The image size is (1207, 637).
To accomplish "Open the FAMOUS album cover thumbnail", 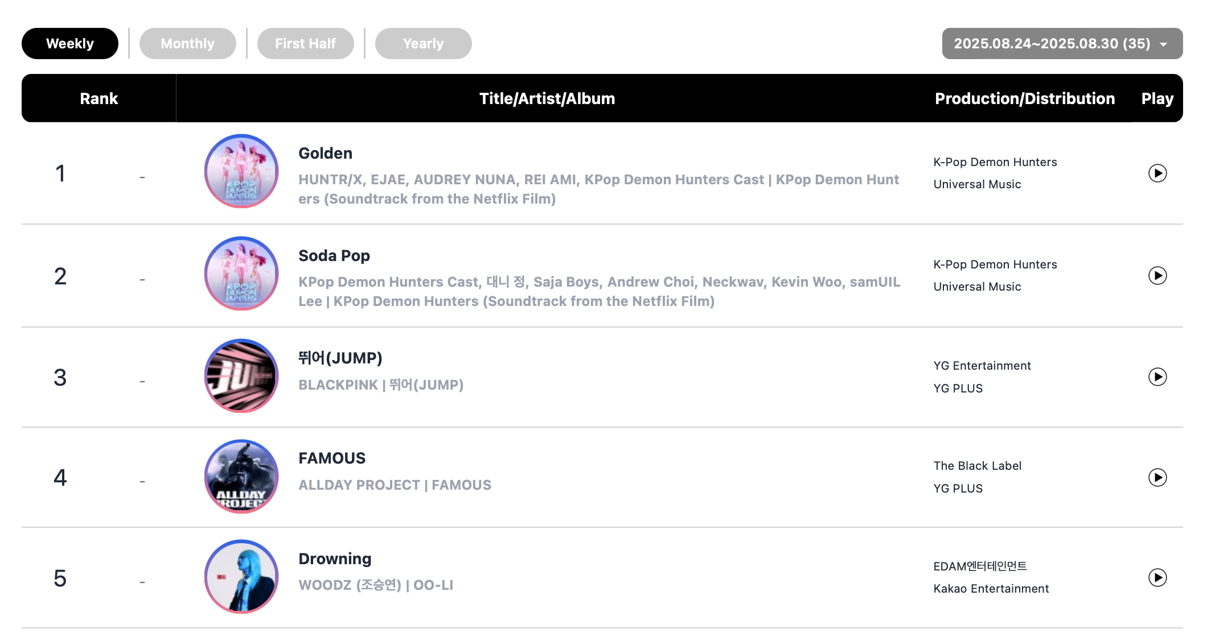I will 241,476.
